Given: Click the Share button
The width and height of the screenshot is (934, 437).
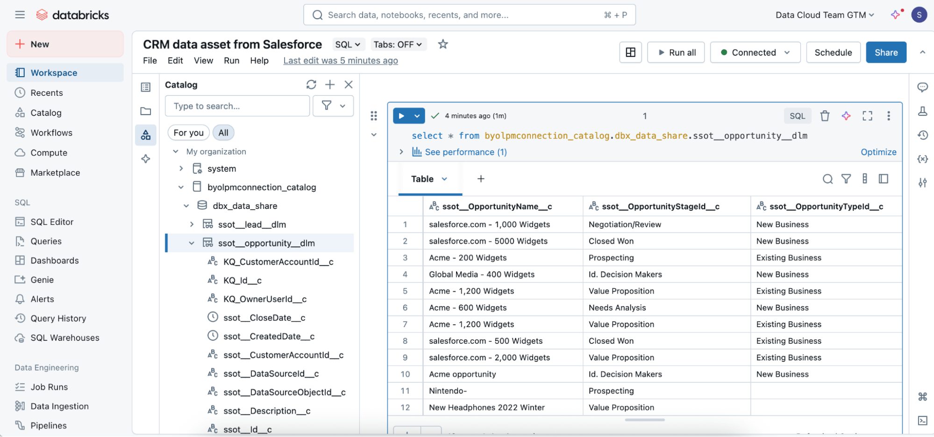Looking at the screenshot, I should (886, 52).
